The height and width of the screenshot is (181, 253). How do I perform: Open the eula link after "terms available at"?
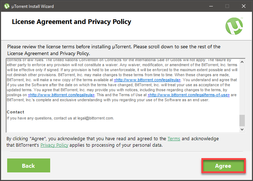click(x=147, y=80)
